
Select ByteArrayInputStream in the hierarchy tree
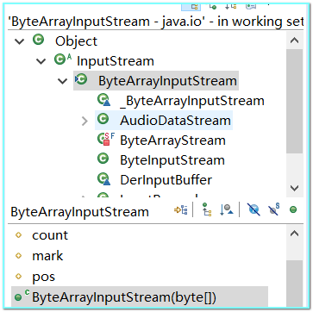pyautogui.click(x=167, y=81)
